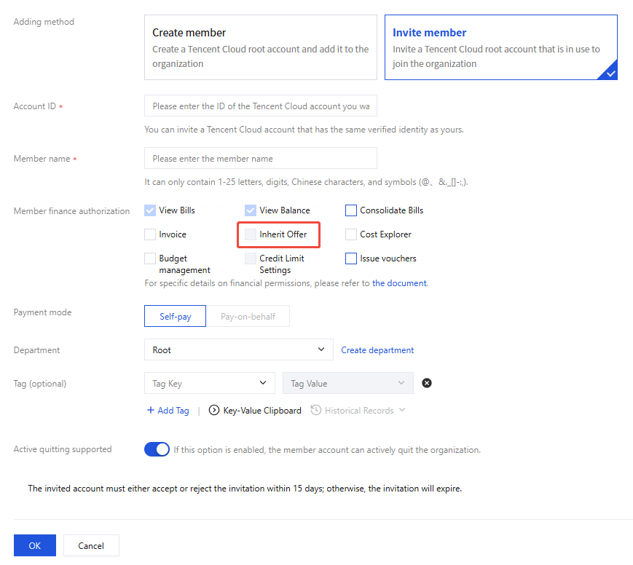Open the Create department link
Image resolution: width=633 pixels, height=565 pixels.
(x=377, y=350)
